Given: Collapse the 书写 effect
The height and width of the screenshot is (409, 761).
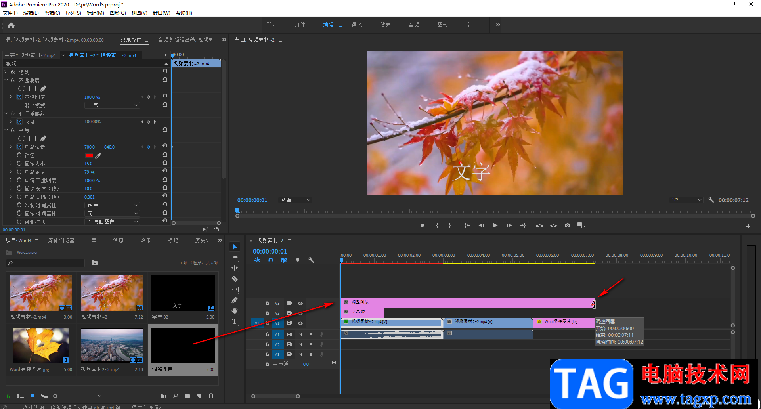Looking at the screenshot, I should tap(6, 130).
